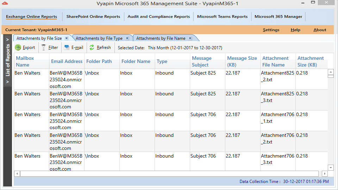This screenshot has height=190, width=338.
Task: Close the Attachments by File Name tab
Action: click(x=190, y=38)
